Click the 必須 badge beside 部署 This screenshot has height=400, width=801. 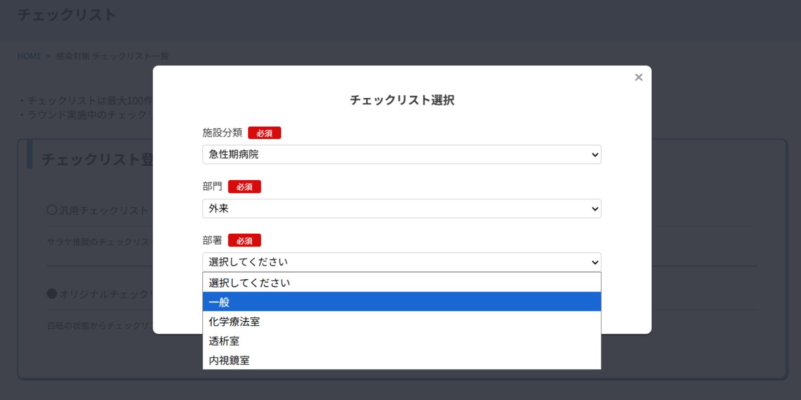tap(244, 241)
